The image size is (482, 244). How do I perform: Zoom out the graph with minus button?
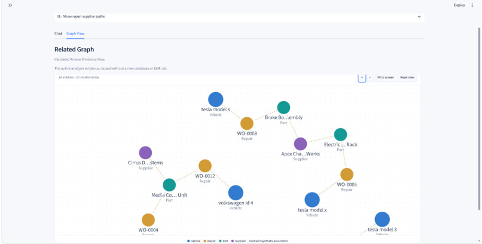pos(370,77)
